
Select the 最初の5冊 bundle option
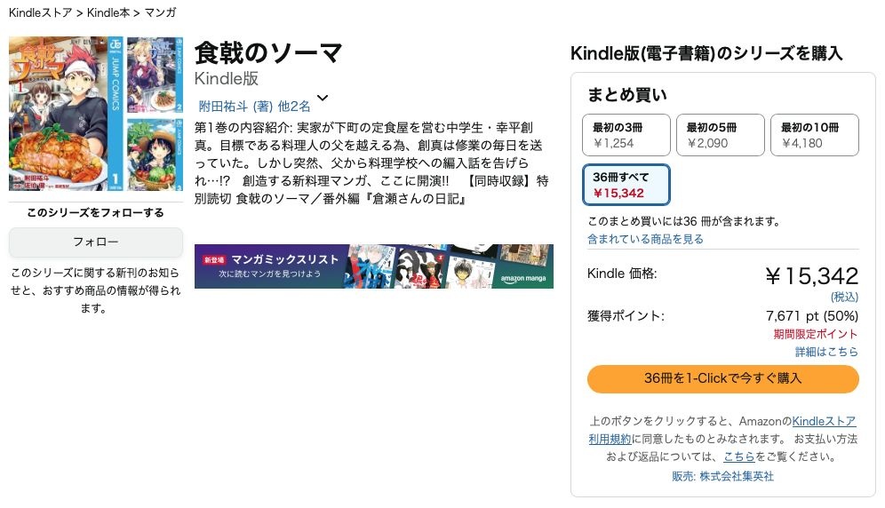point(721,135)
